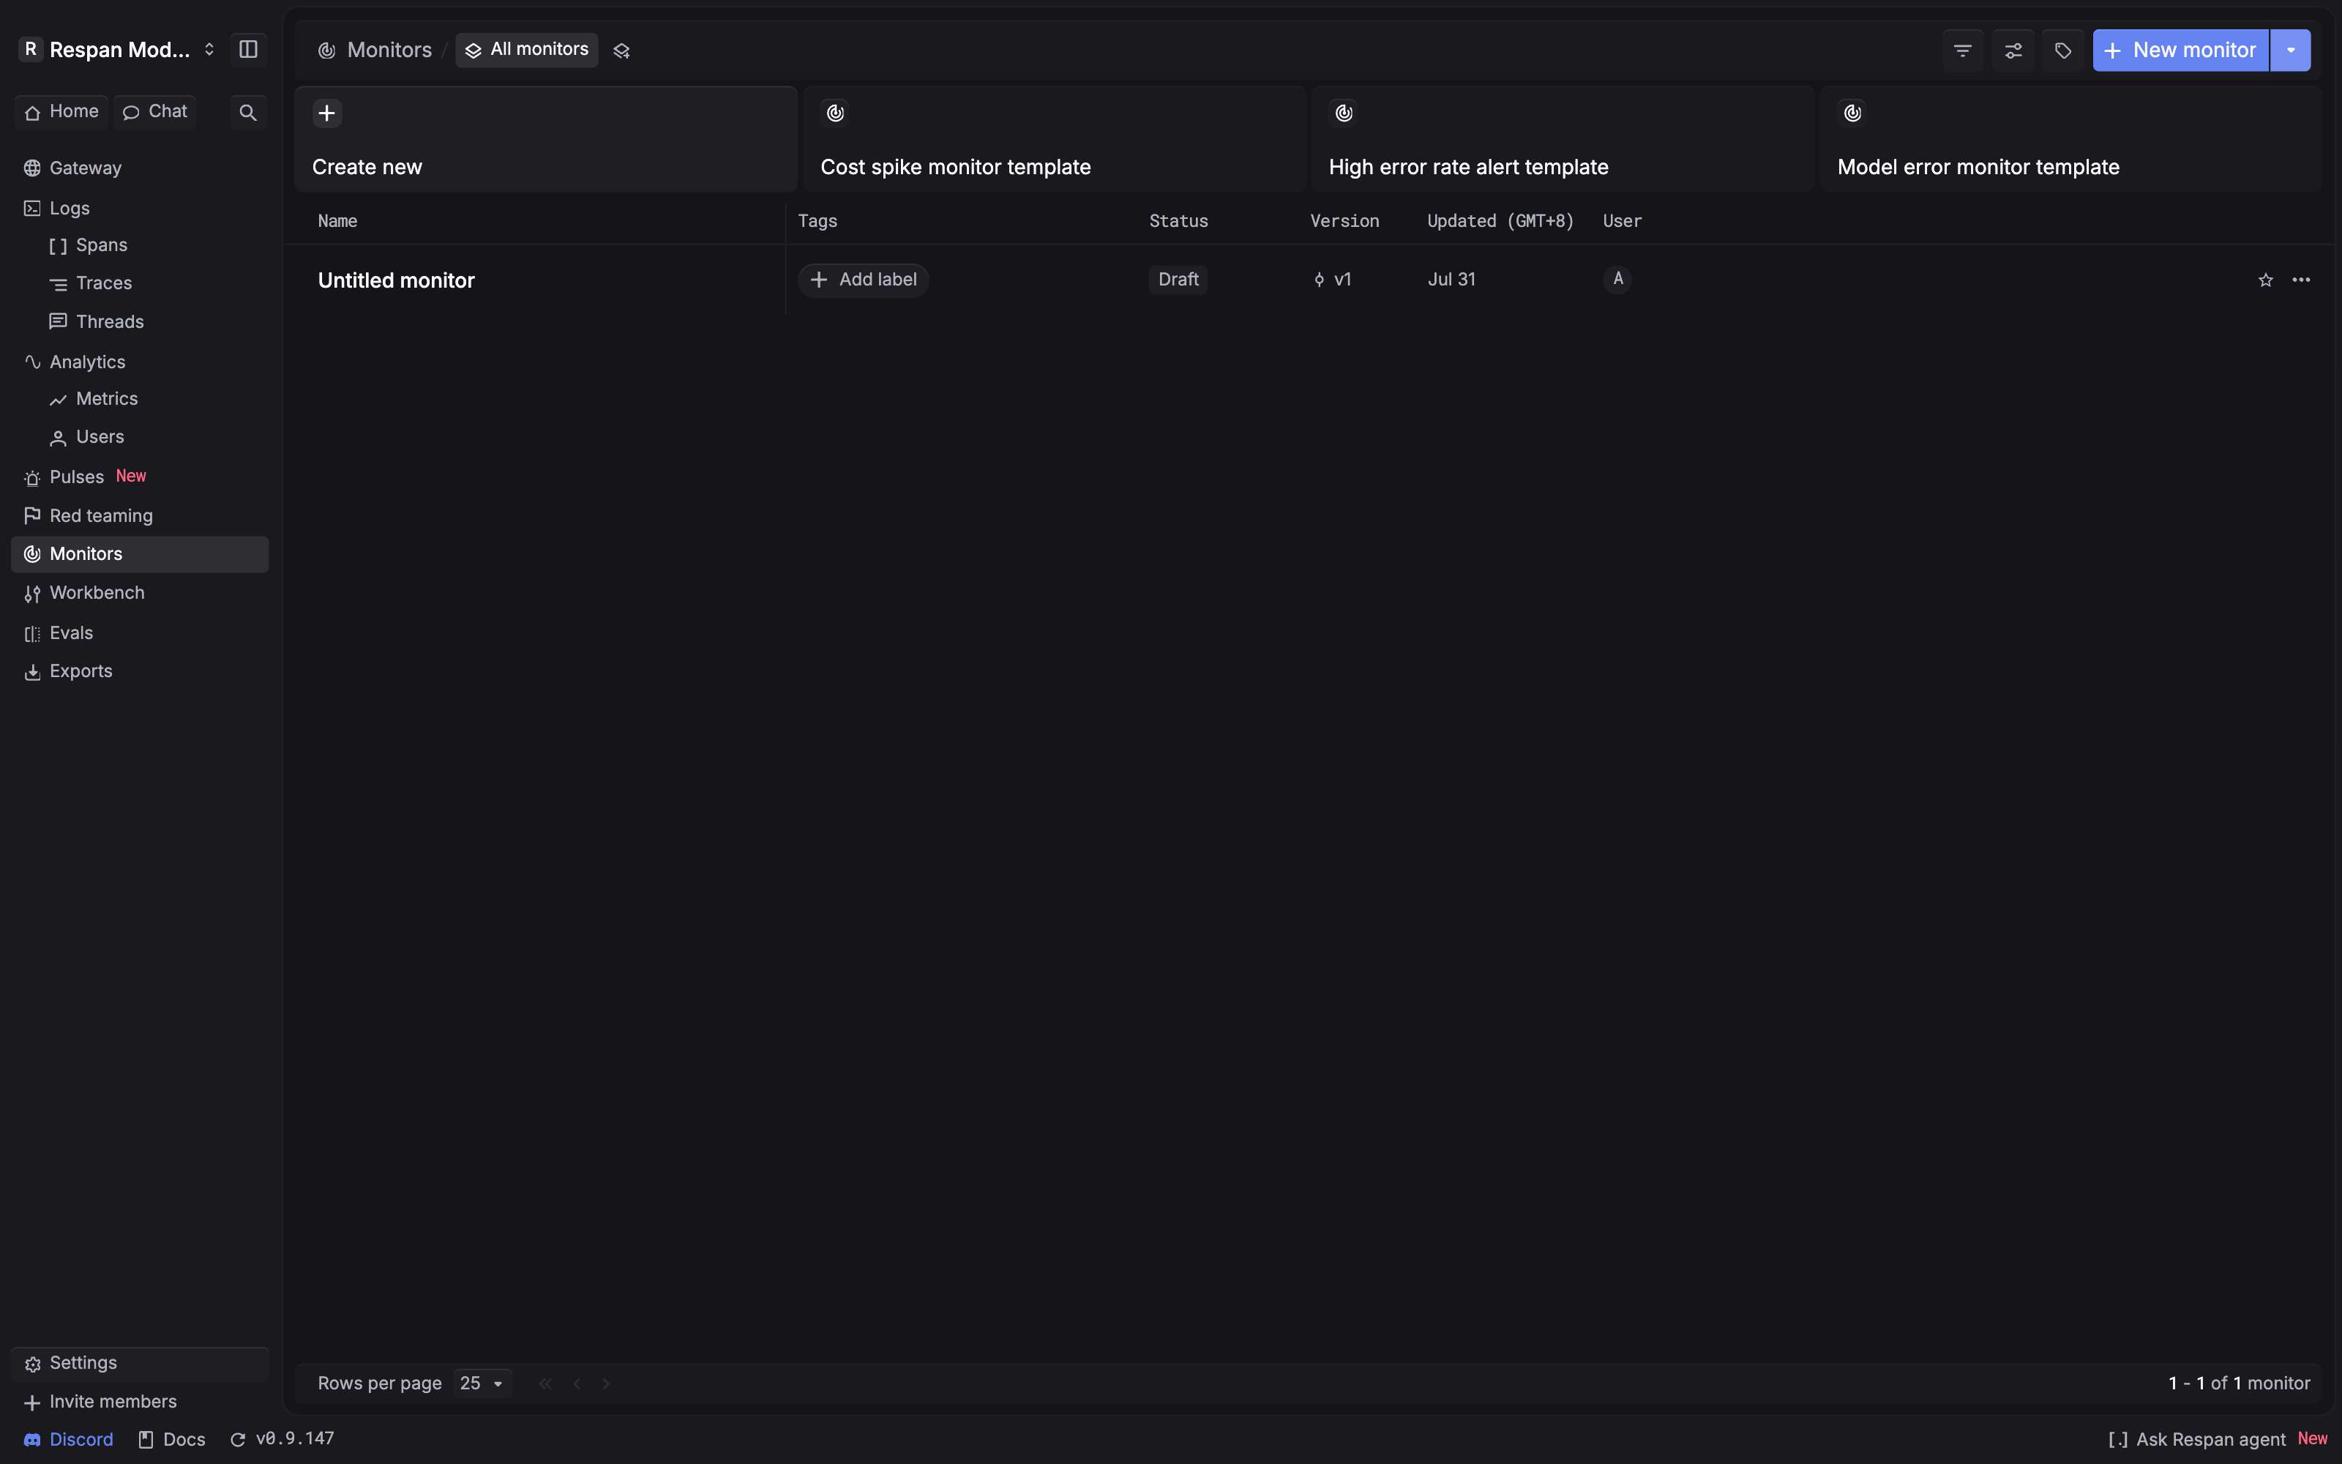The height and width of the screenshot is (1464, 2342).
Task: Toggle the sidebar collapse icon
Action: (248, 49)
